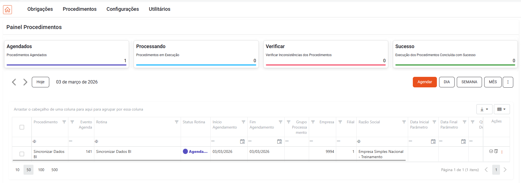Click the grid's horizontal scrollbar
Image resolution: width=521 pixels, height=183 pixels.
[x=209, y=160]
